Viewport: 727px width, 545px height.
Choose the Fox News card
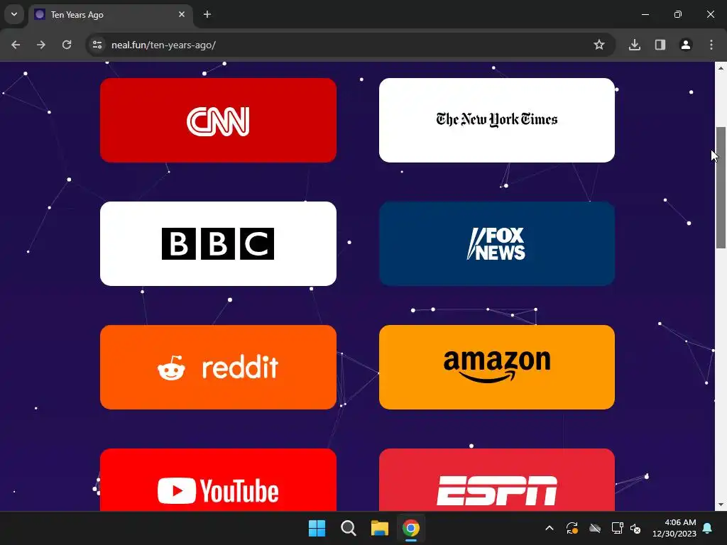pos(496,243)
